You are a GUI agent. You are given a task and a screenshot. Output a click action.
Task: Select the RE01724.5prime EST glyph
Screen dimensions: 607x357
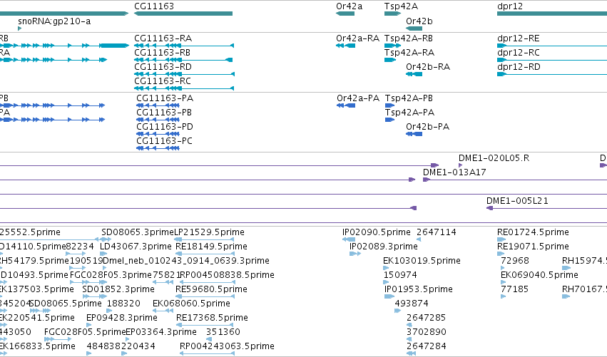(501, 239)
